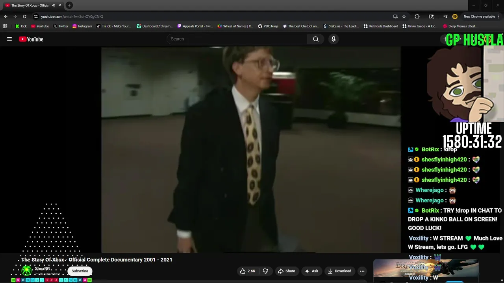Open The best ChatBot bookmark
504x283 pixels.
pos(301,26)
